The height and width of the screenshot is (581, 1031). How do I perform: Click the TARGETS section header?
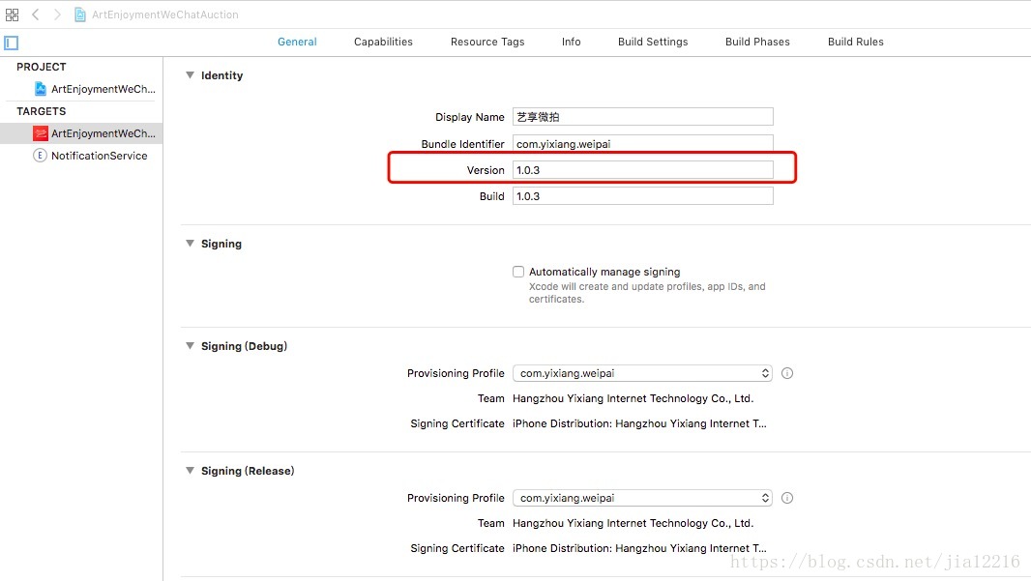coord(42,111)
